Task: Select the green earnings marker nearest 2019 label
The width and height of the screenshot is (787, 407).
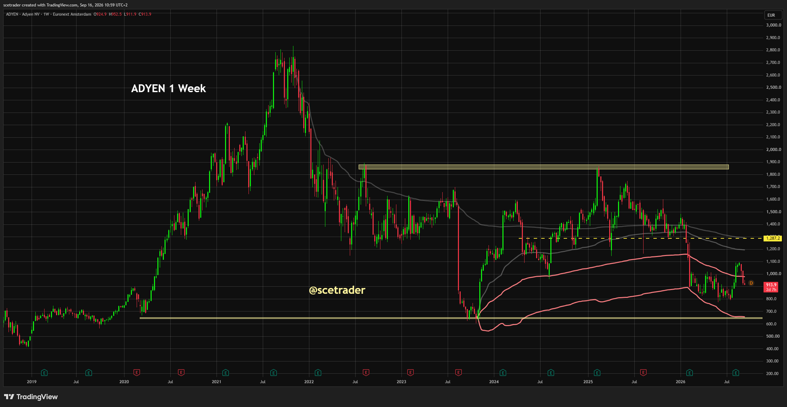Action: 44,373
